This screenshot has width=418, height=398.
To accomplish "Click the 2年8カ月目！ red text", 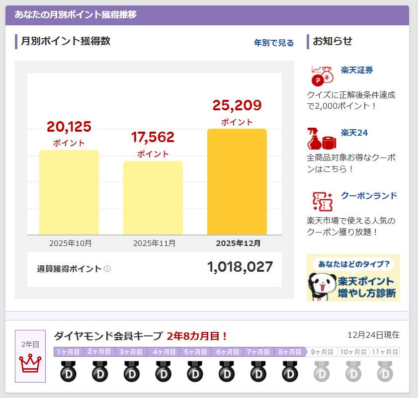I will click(x=197, y=336).
